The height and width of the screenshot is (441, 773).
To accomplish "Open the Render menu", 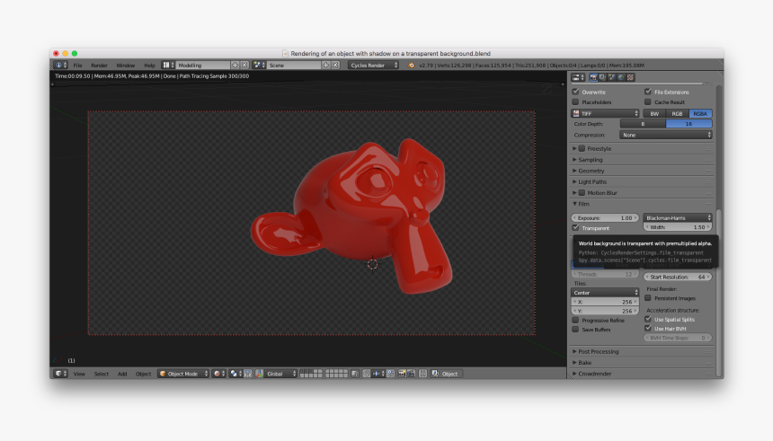I will (x=99, y=66).
